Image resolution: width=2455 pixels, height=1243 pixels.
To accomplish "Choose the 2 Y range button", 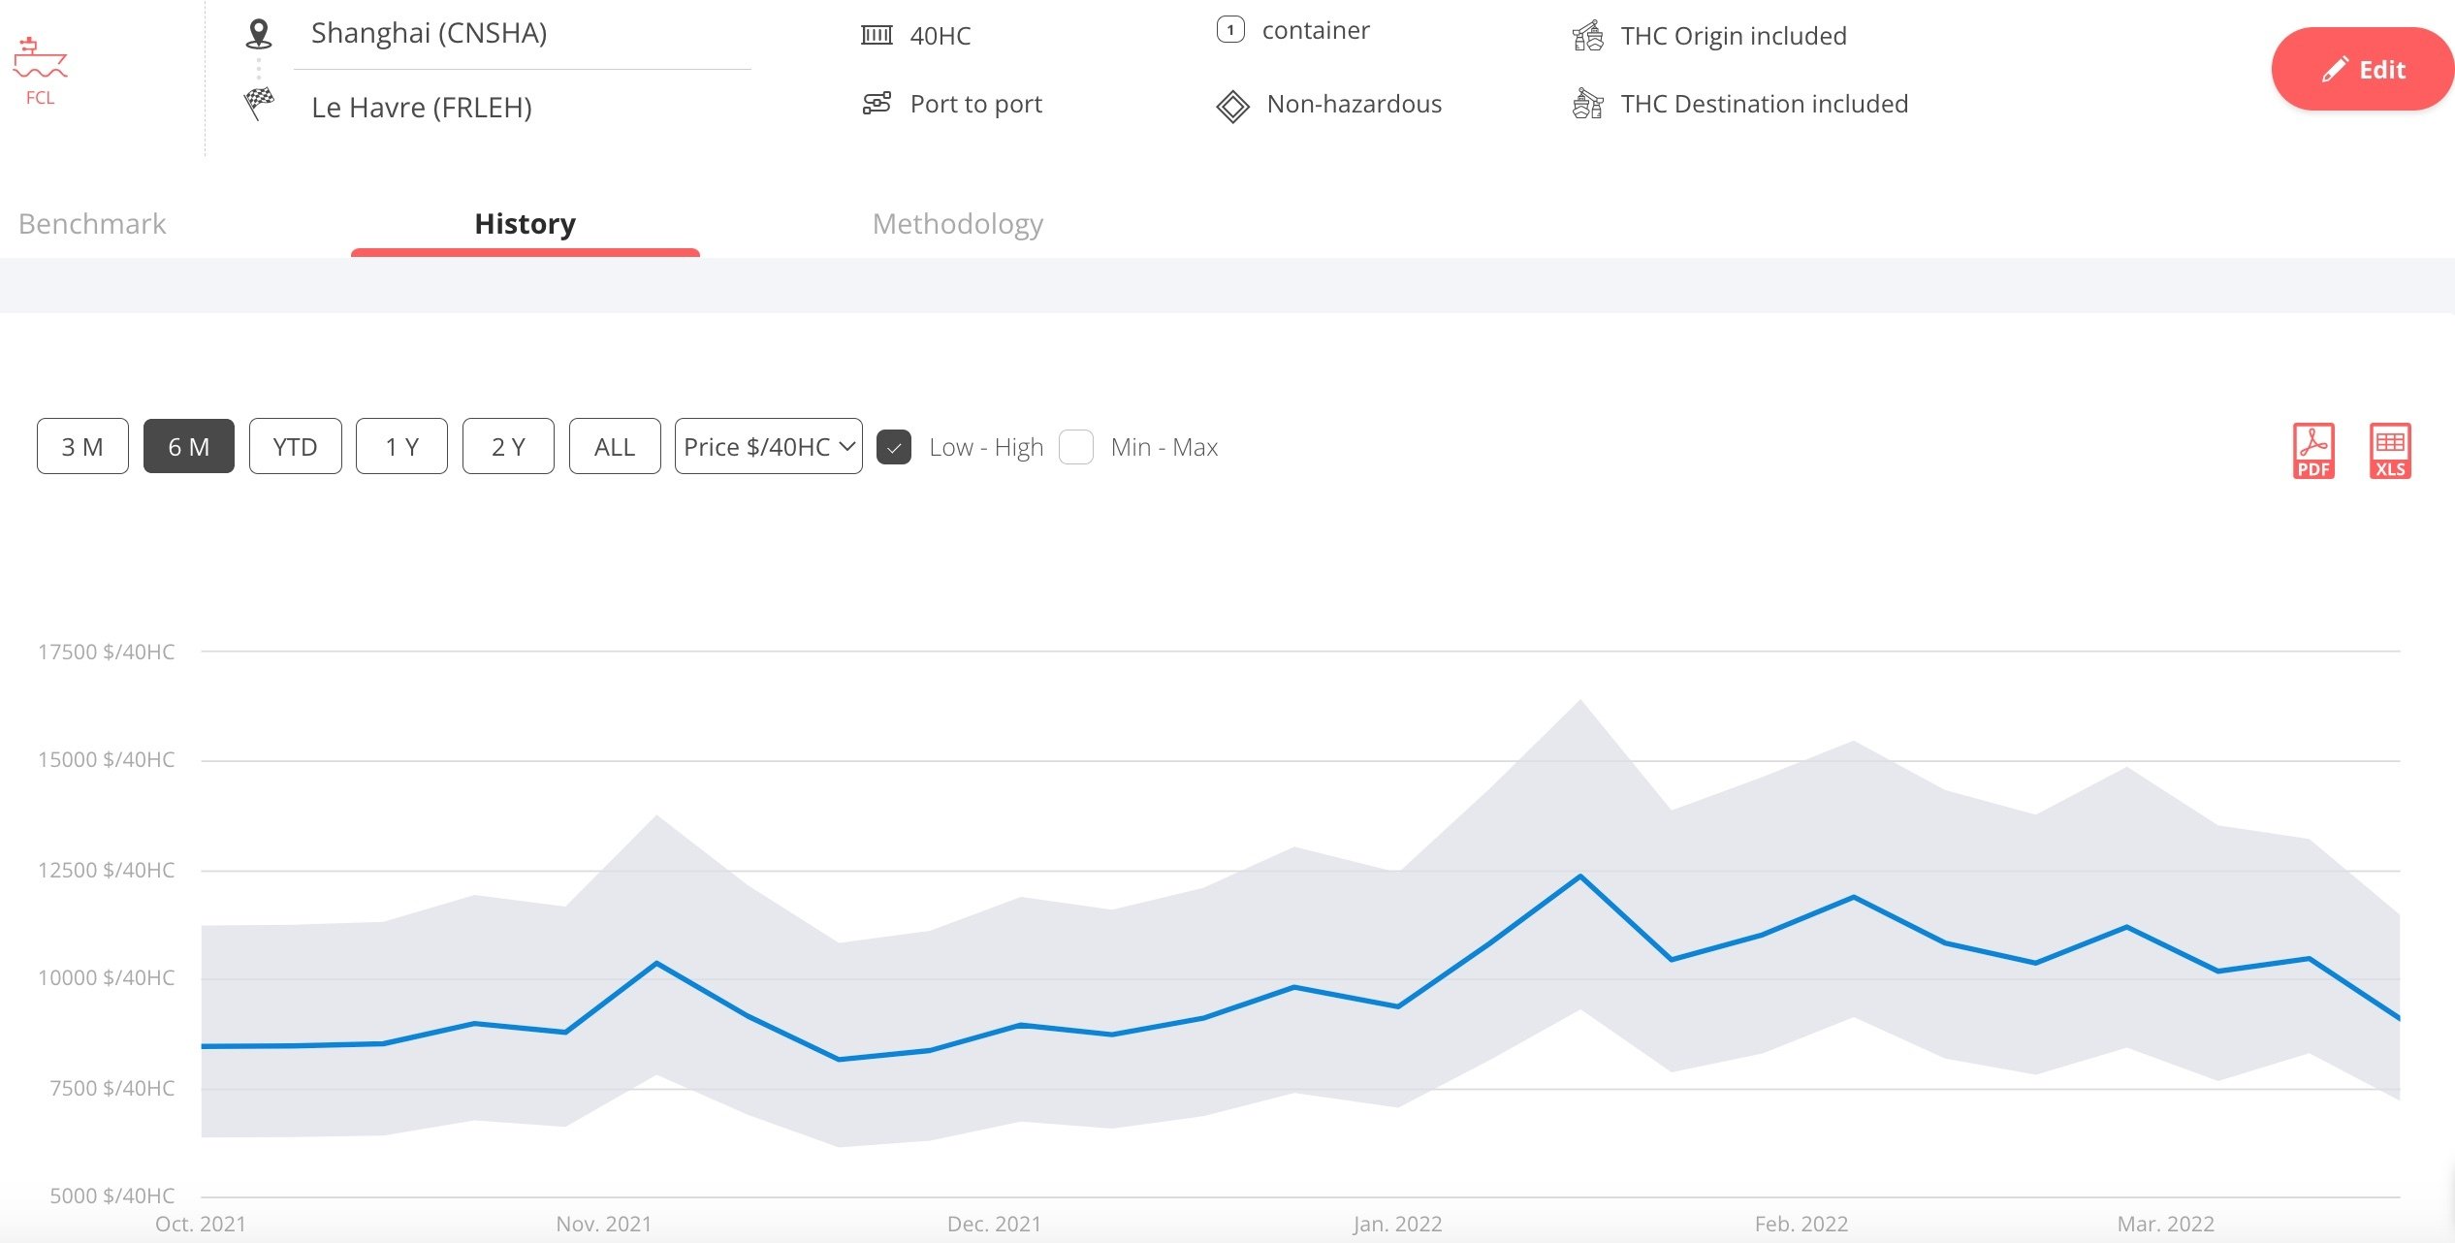I will click(x=508, y=447).
